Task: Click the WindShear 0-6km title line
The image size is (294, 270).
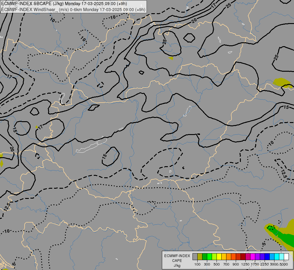Action: [x=73, y=10]
